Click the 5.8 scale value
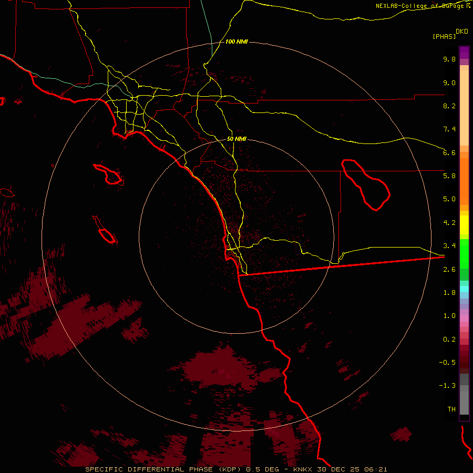Screen dimensions: 473x473 (x=449, y=176)
